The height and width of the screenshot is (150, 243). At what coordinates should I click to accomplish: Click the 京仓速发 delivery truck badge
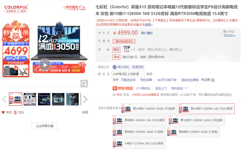coord(74,8)
